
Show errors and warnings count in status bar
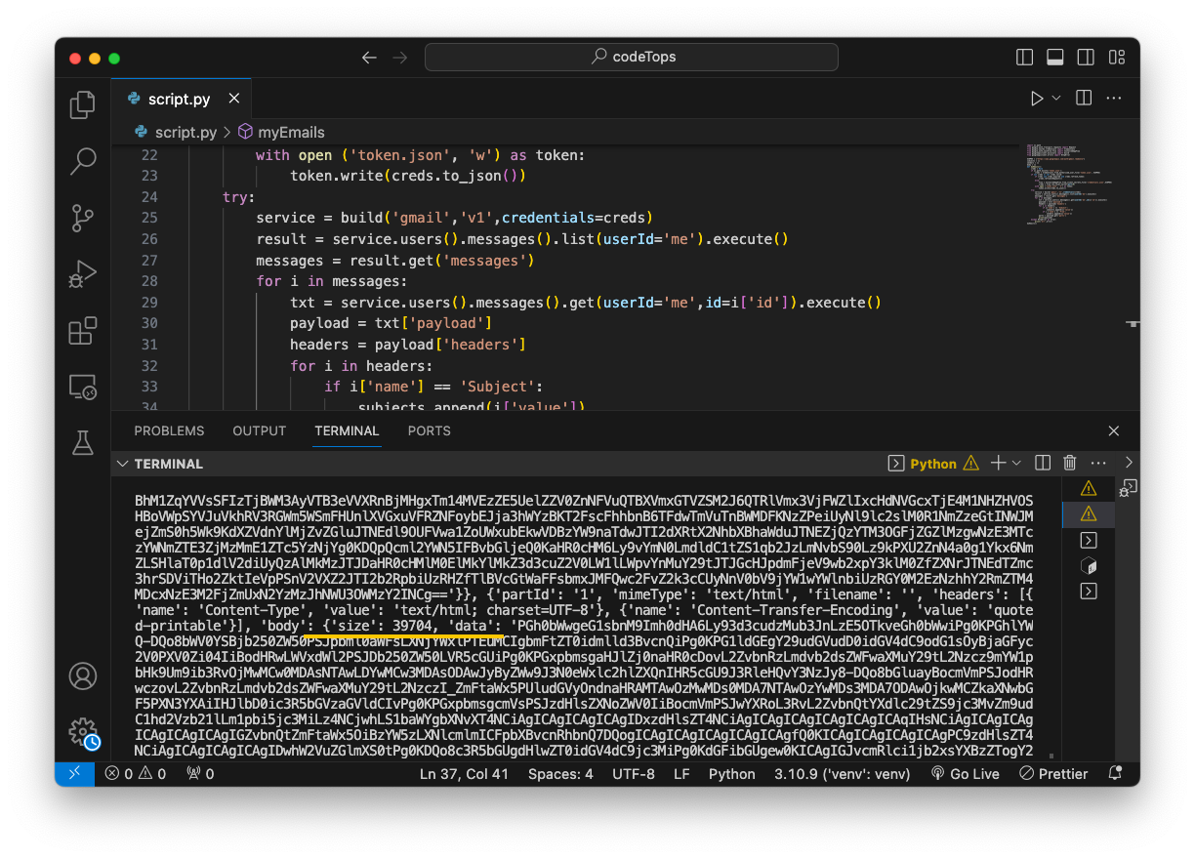pyautogui.click(x=136, y=774)
